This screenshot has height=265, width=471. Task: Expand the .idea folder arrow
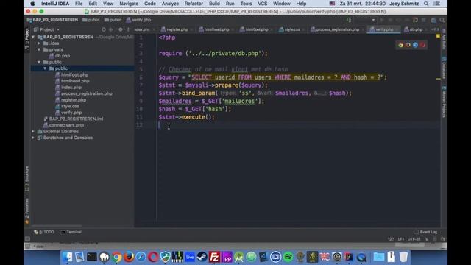pyautogui.click(x=39, y=43)
